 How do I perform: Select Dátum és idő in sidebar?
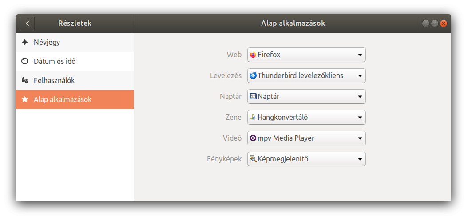pyautogui.click(x=75, y=61)
